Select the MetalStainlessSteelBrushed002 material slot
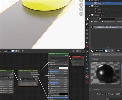Screen dimensions: 122x100 [x=106, y=27]
